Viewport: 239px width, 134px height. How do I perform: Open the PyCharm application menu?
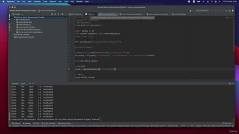point(11,1)
